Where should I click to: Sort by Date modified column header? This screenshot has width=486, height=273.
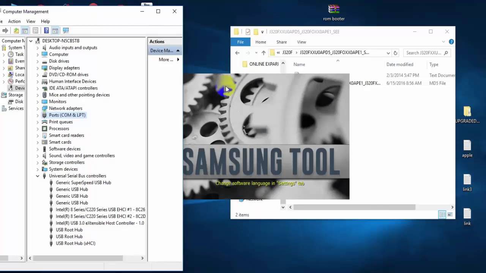[400, 64]
